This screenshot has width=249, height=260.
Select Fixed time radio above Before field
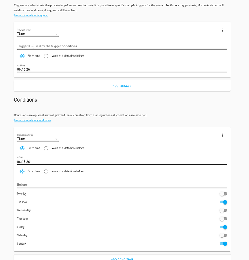pos(22,171)
